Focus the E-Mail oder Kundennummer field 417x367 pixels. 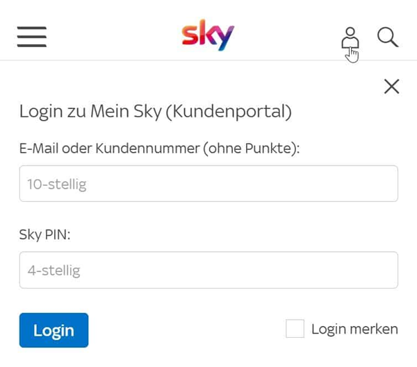click(208, 184)
